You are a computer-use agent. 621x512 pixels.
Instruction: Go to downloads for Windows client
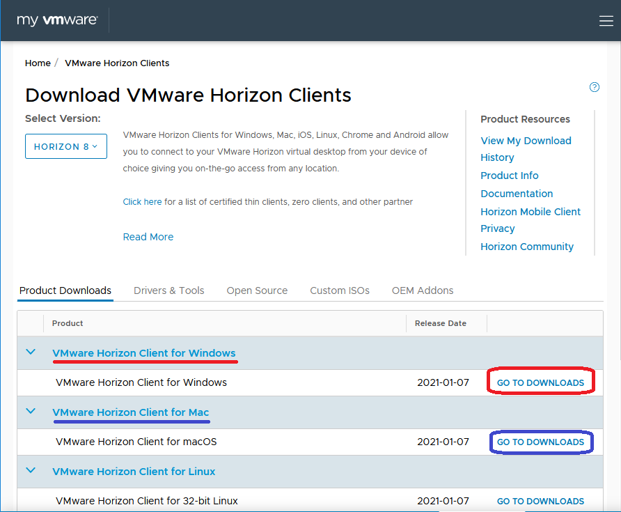click(540, 382)
